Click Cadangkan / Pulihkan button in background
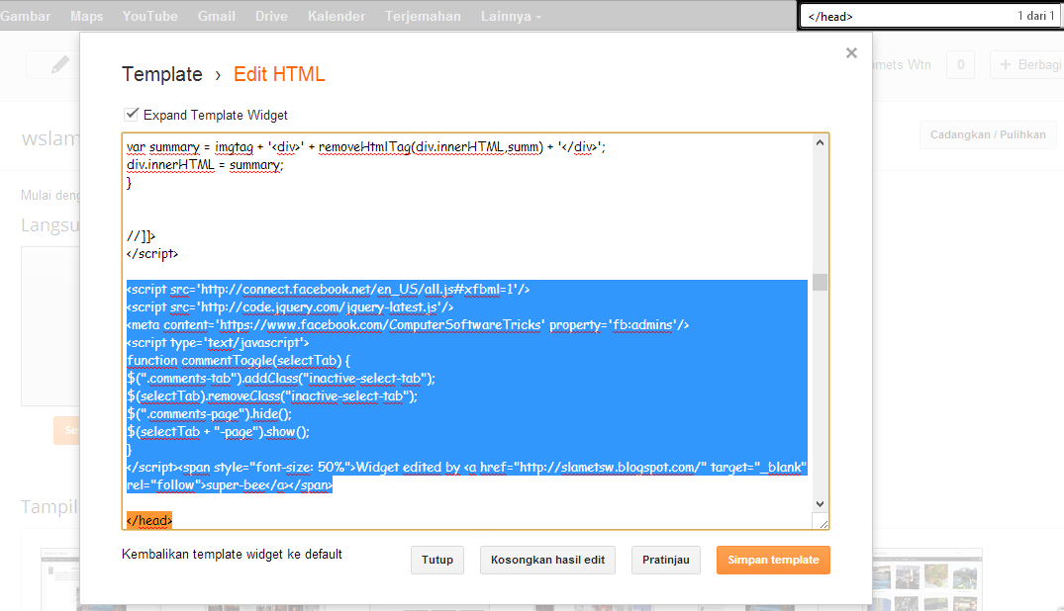This screenshot has height=611, width=1064. click(988, 134)
